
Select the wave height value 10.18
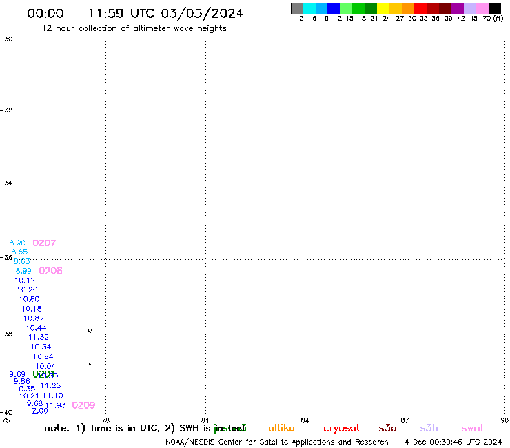(x=32, y=309)
